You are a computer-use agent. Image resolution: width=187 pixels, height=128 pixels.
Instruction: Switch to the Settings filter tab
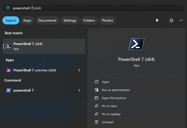point(70,20)
